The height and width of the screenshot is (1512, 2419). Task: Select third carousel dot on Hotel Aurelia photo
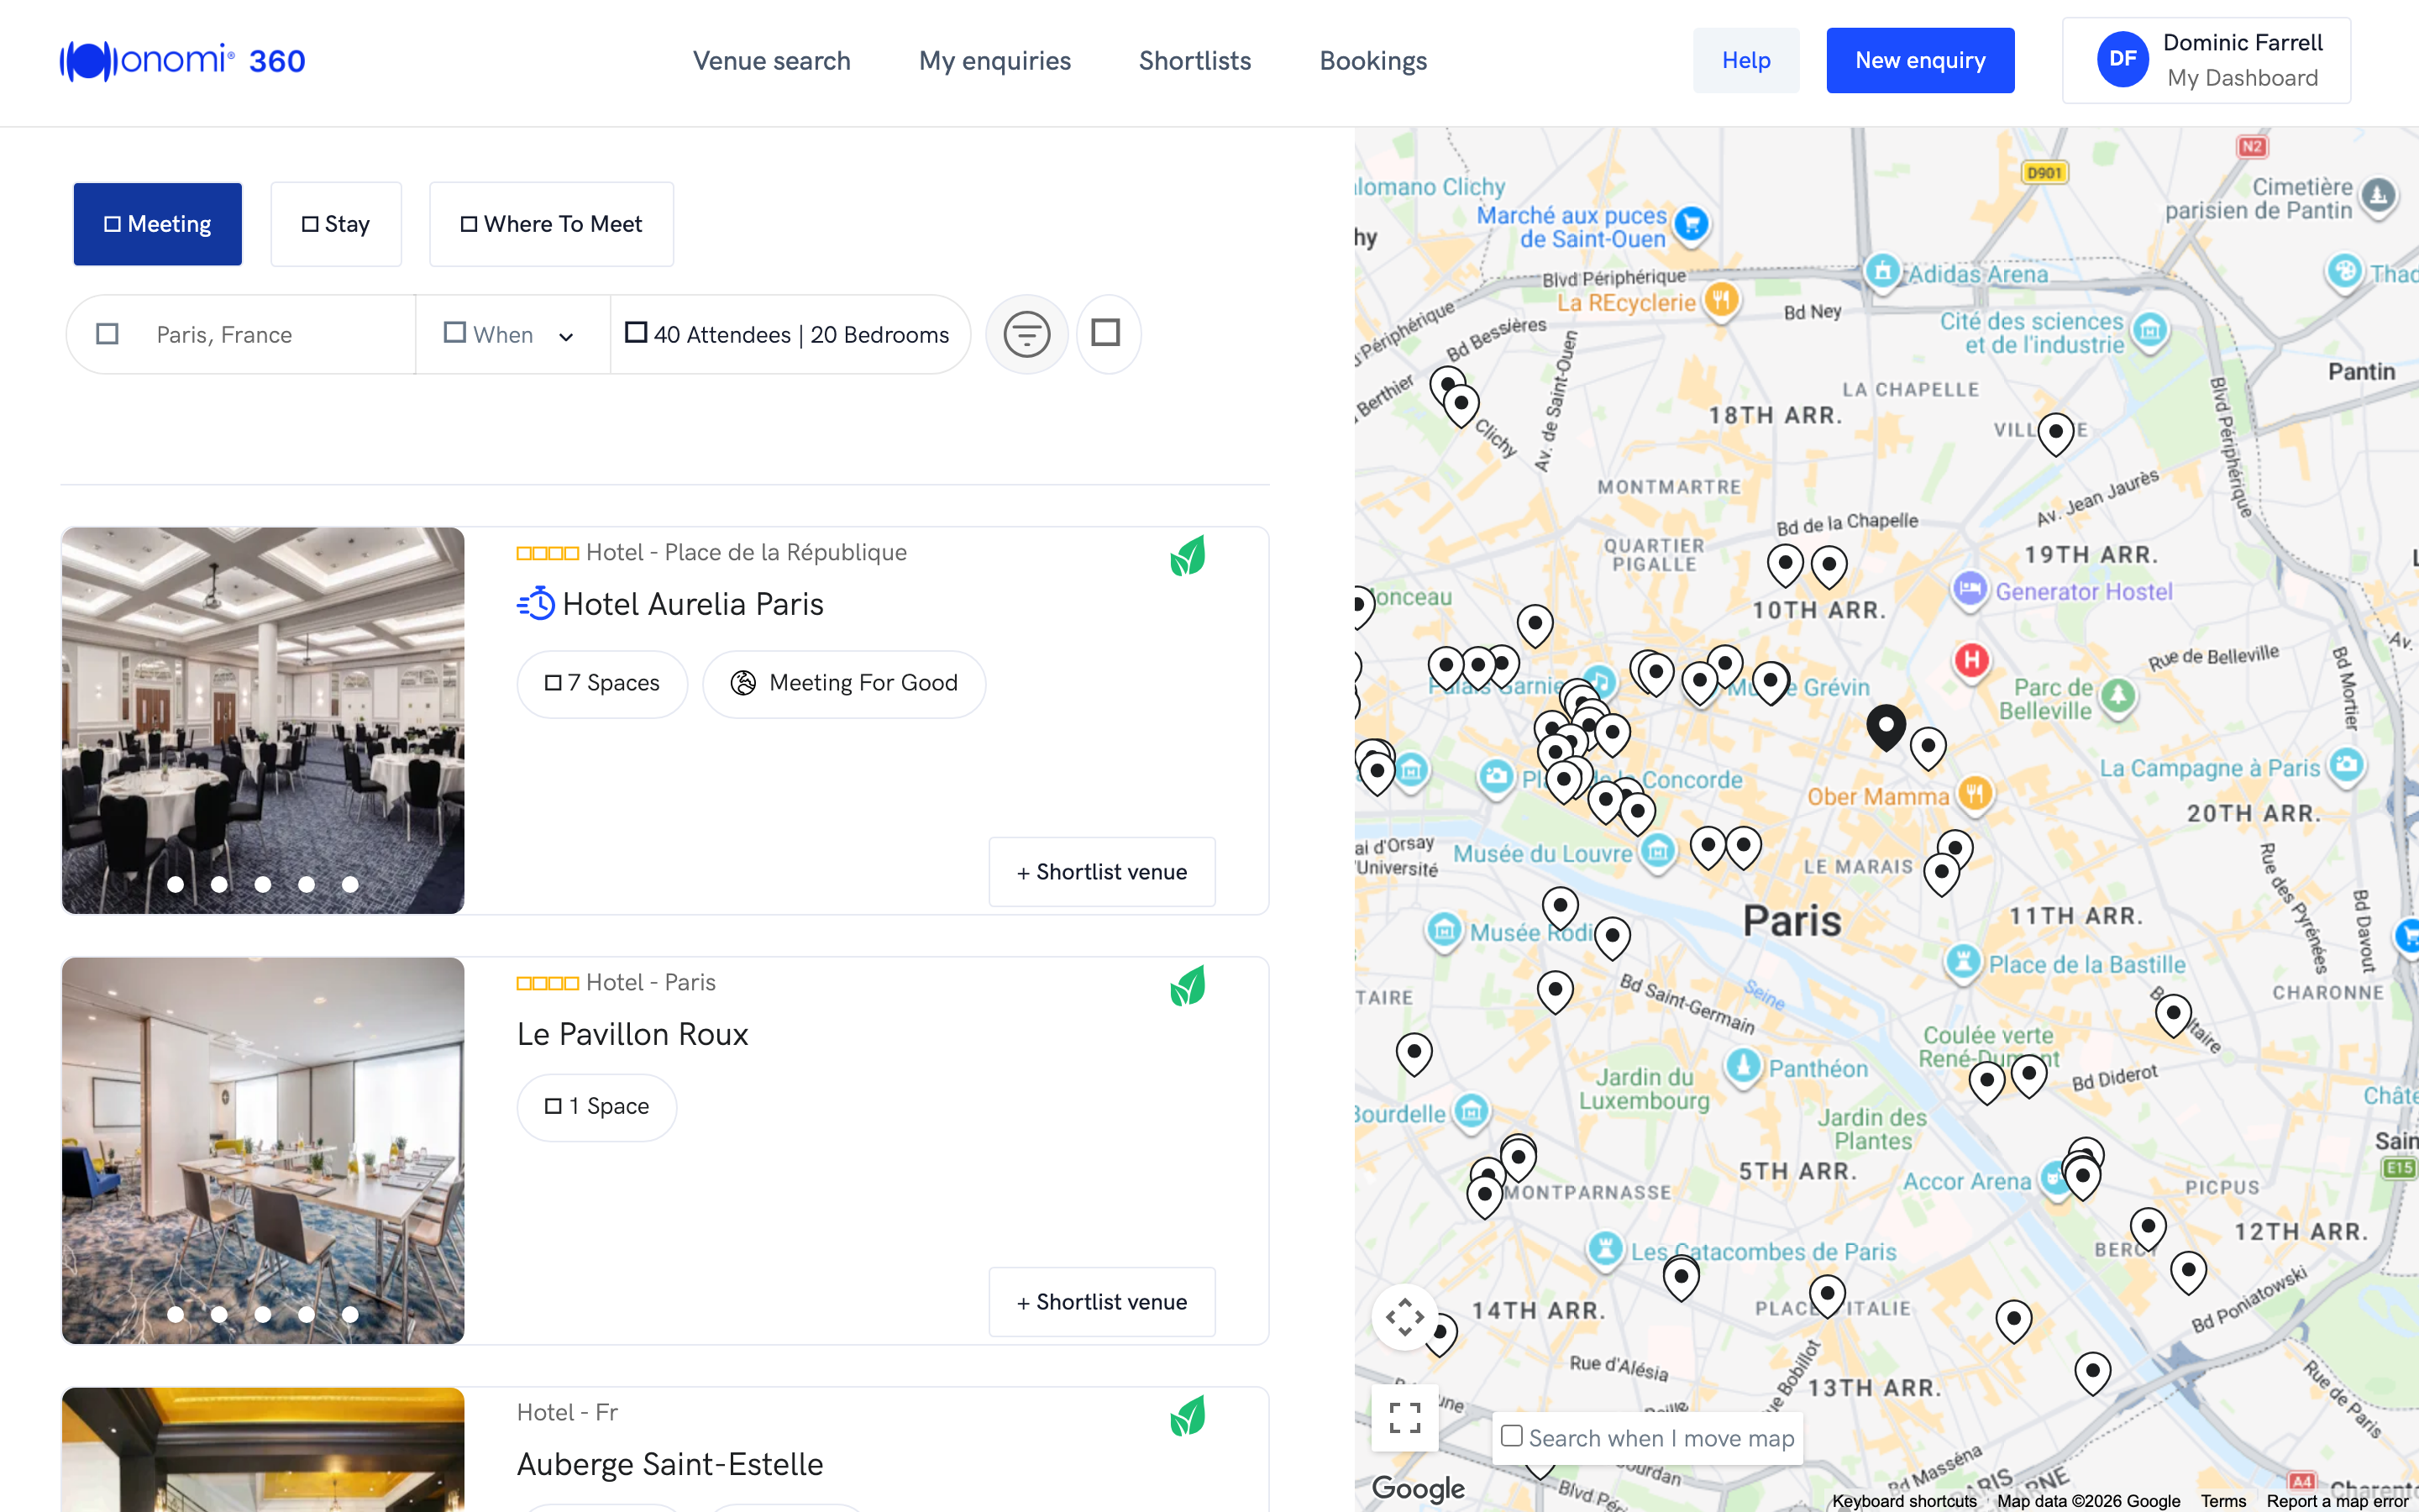(263, 884)
